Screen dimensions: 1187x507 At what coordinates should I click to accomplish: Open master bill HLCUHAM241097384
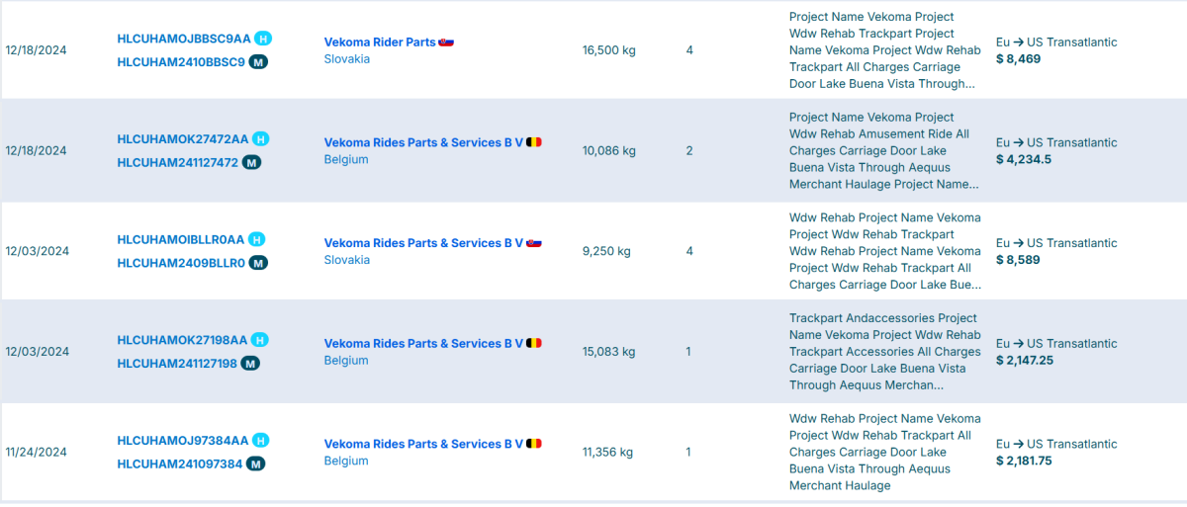179,464
